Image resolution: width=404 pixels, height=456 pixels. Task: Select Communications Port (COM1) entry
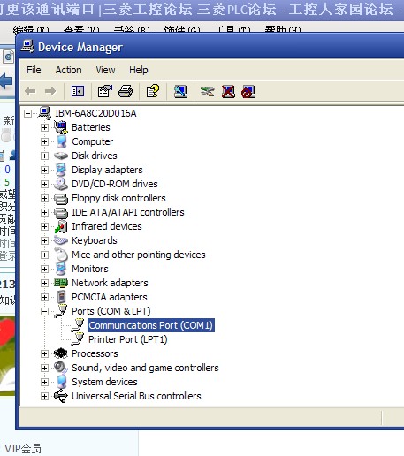[151, 325]
